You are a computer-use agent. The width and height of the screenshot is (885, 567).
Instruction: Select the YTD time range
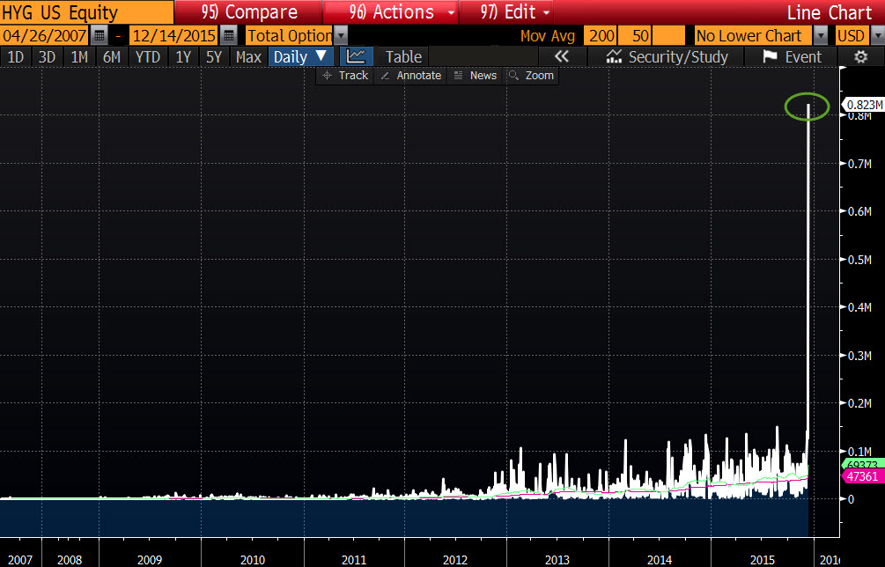click(x=147, y=56)
